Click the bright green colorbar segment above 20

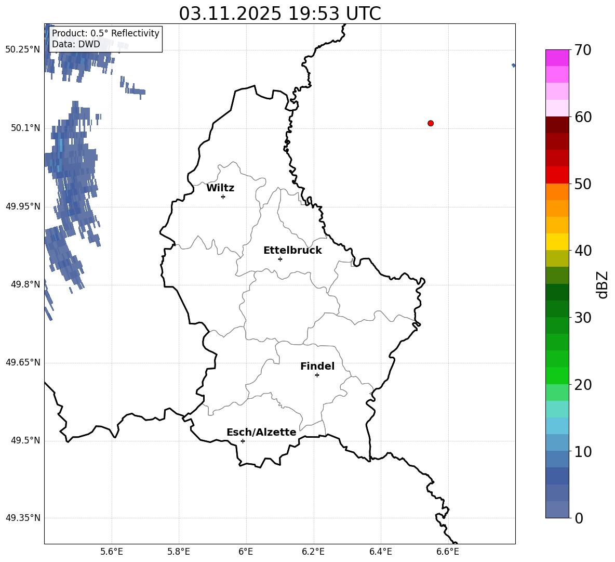[557, 375]
